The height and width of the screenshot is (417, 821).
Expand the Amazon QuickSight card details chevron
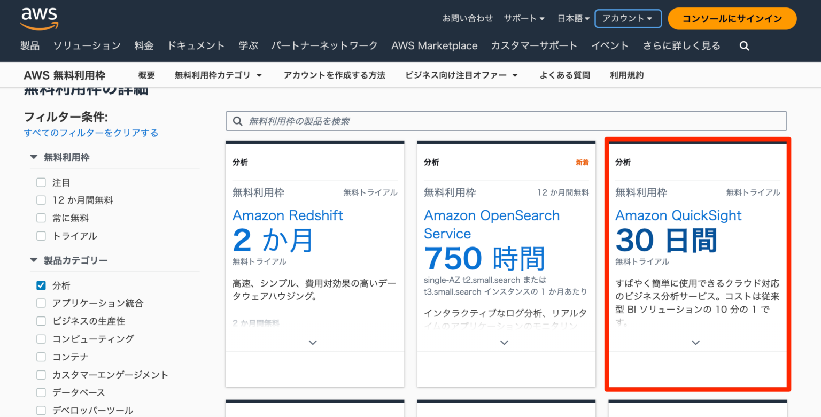coord(695,342)
